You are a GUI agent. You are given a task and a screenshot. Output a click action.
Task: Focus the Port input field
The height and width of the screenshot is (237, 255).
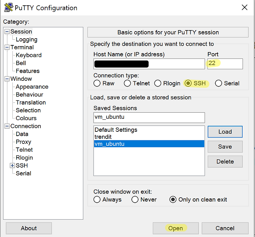pyautogui.click(x=225, y=64)
